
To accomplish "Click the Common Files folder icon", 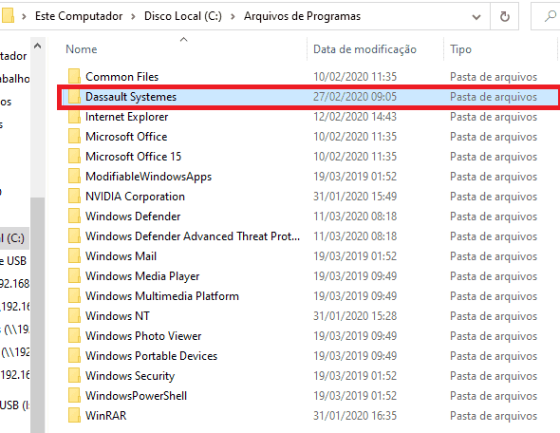I will [x=74, y=77].
